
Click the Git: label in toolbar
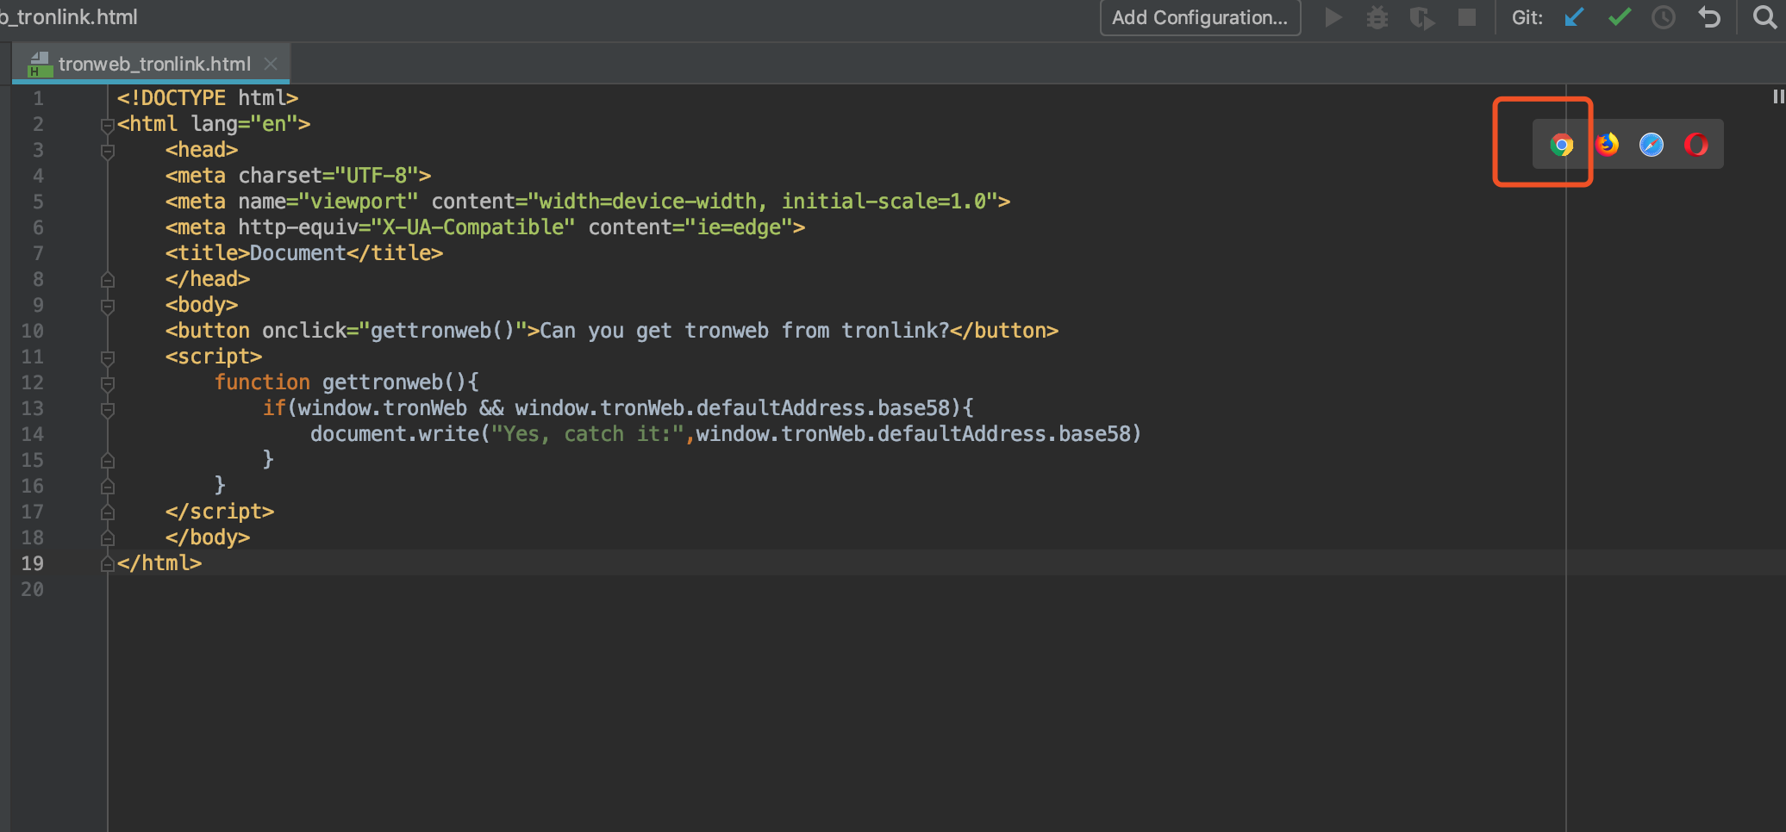(1527, 17)
